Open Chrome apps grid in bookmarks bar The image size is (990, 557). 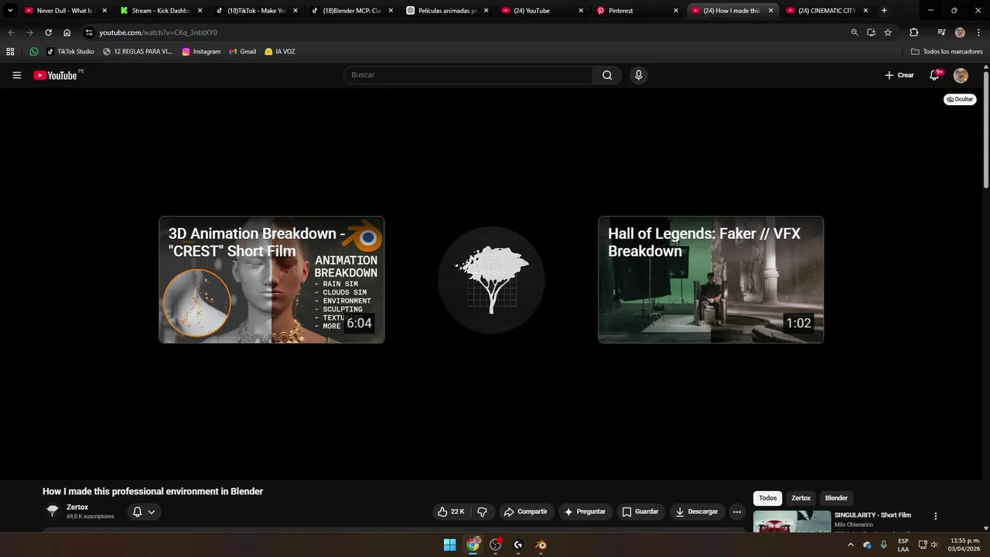(x=10, y=51)
